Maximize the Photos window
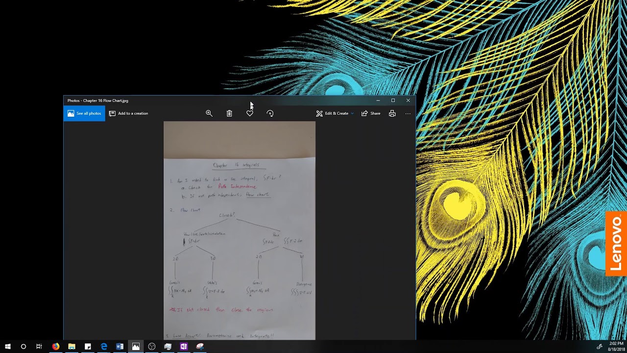Screen dimensions: 627x353 pos(393,101)
